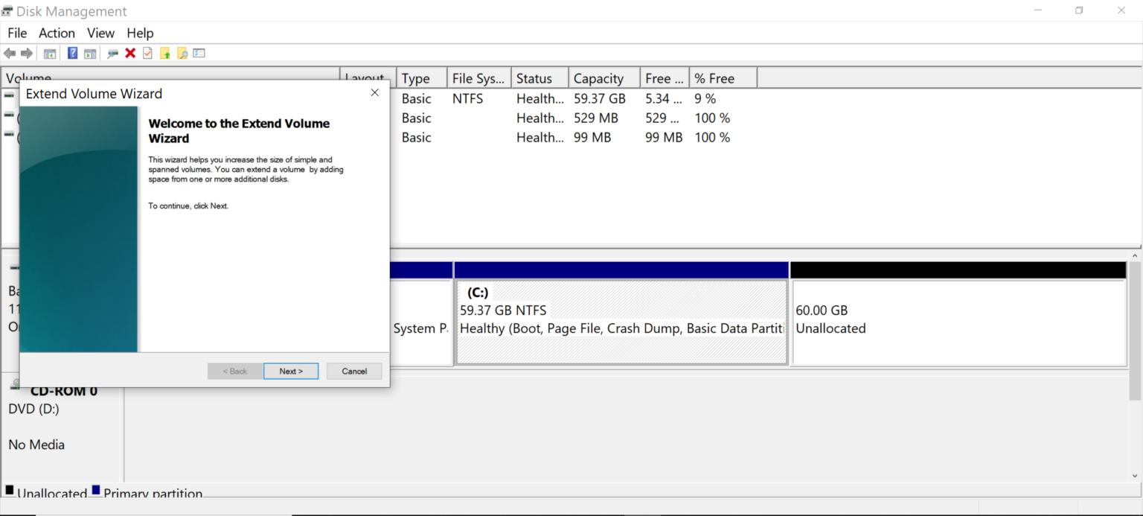1143x516 pixels.
Task: Click the vertical scrollbar on the right
Action: [x=1136, y=335]
